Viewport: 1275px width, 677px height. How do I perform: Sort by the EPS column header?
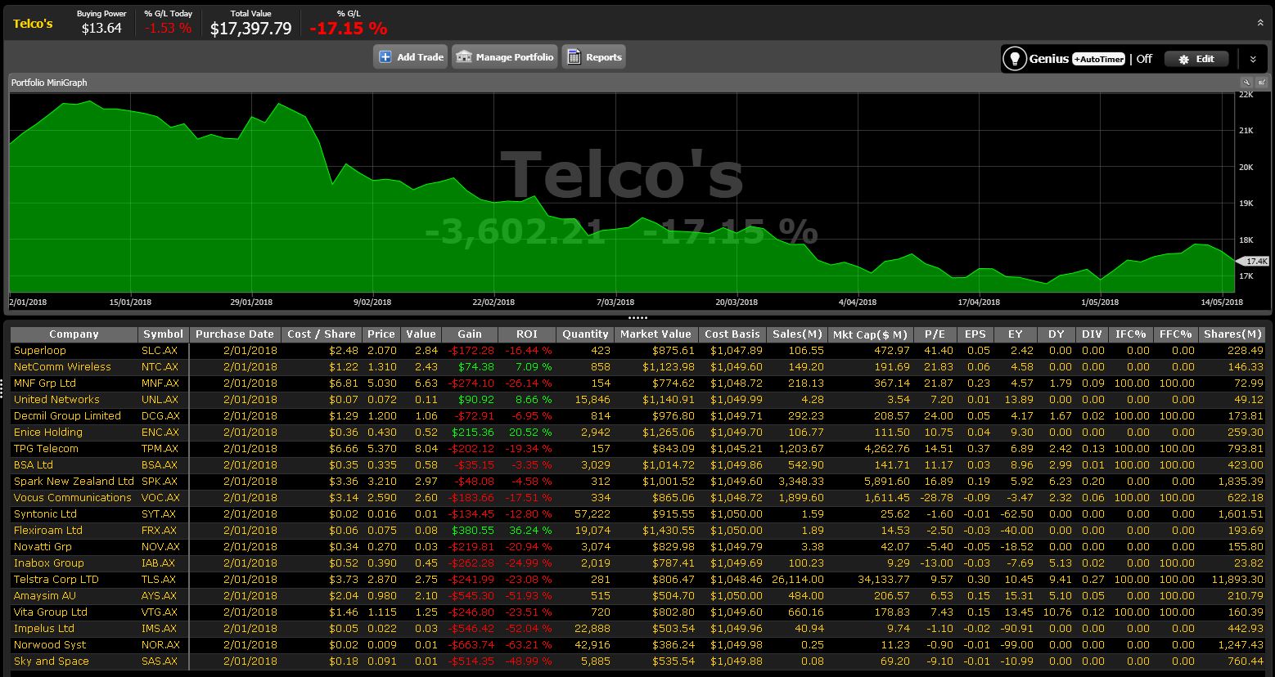975,334
